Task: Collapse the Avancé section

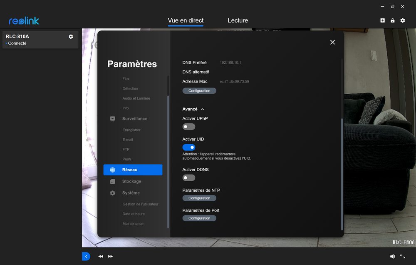Action: [x=193, y=109]
